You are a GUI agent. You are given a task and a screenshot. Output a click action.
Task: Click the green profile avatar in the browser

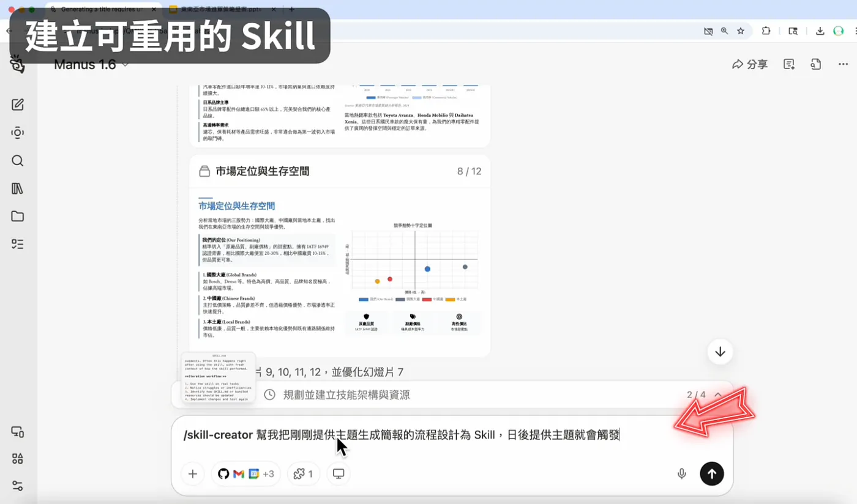(839, 31)
